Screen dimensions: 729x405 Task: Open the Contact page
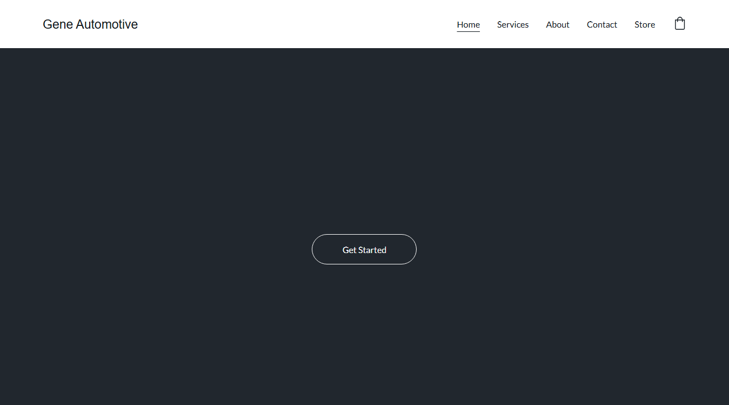[602, 24]
